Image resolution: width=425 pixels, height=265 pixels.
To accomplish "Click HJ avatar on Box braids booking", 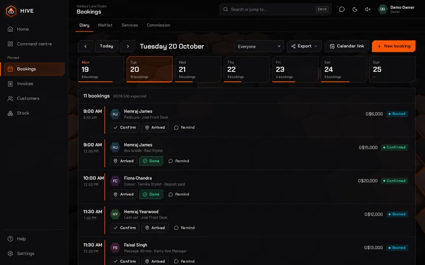I will point(115,147).
